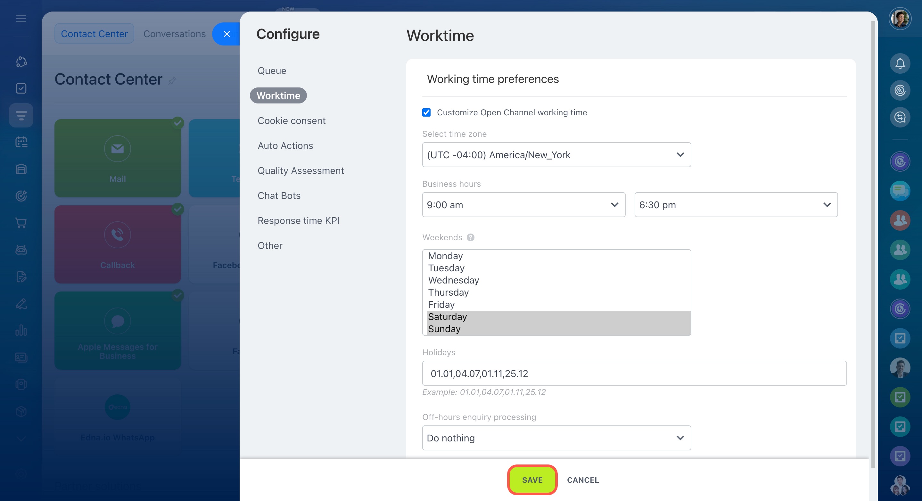Open the tasks checkmark icon in left sidebar
The width and height of the screenshot is (922, 501).
(21, 88)
